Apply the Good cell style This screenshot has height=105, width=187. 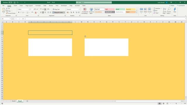[120, 9]
